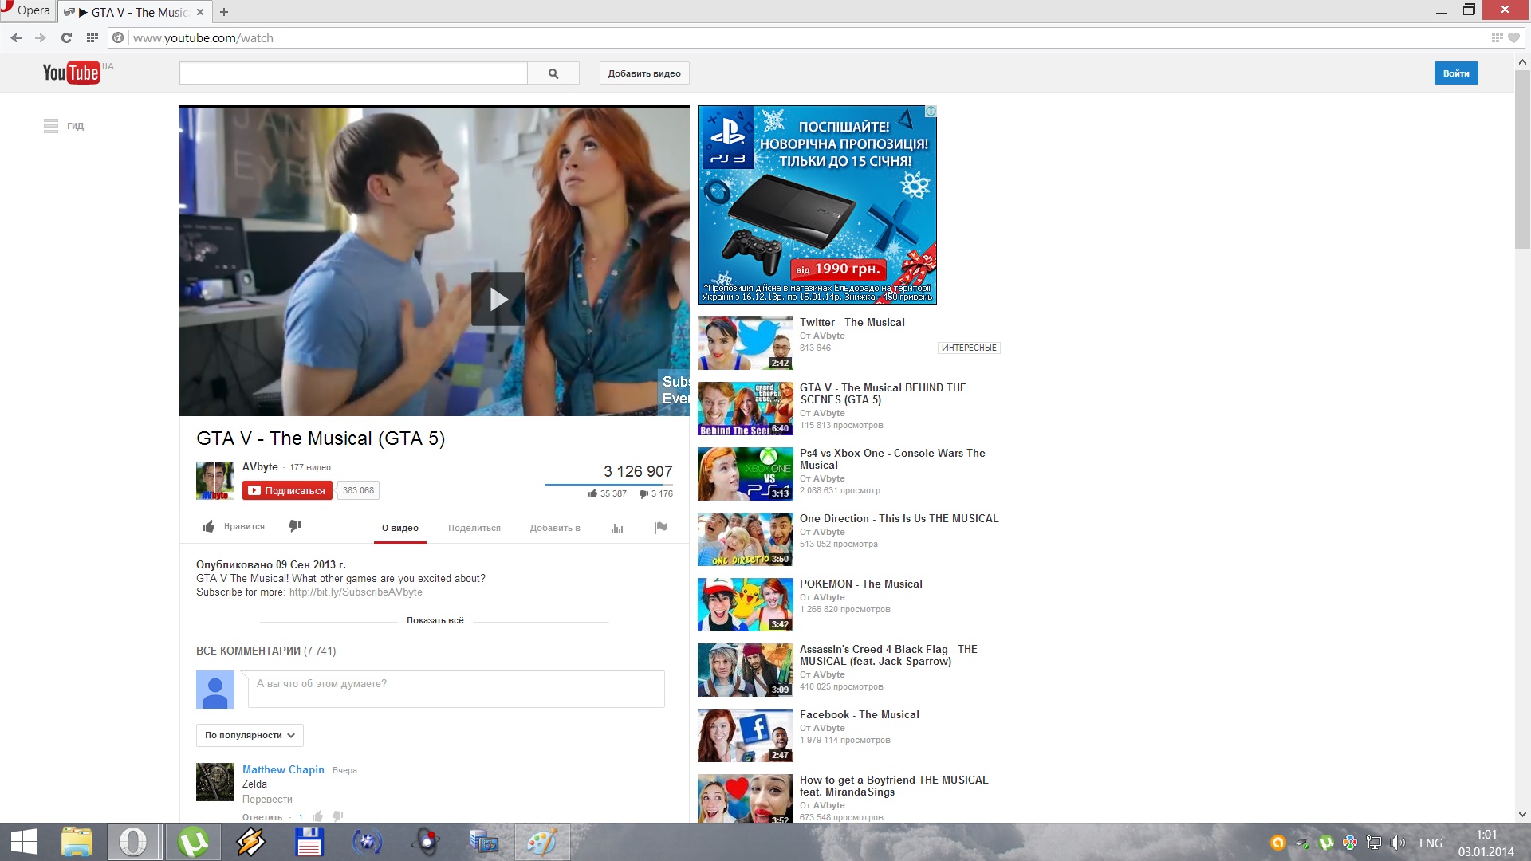Open the guide hamburger menu icon
The height and width of the screenshot is (861, 1531).
[51, 126]
